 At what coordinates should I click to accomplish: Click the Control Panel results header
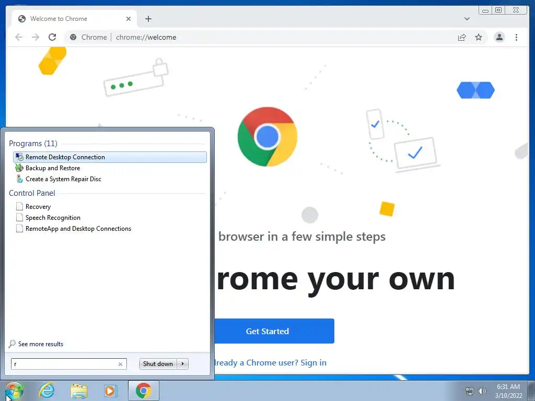pyautogui.click(x=32, y=193)
